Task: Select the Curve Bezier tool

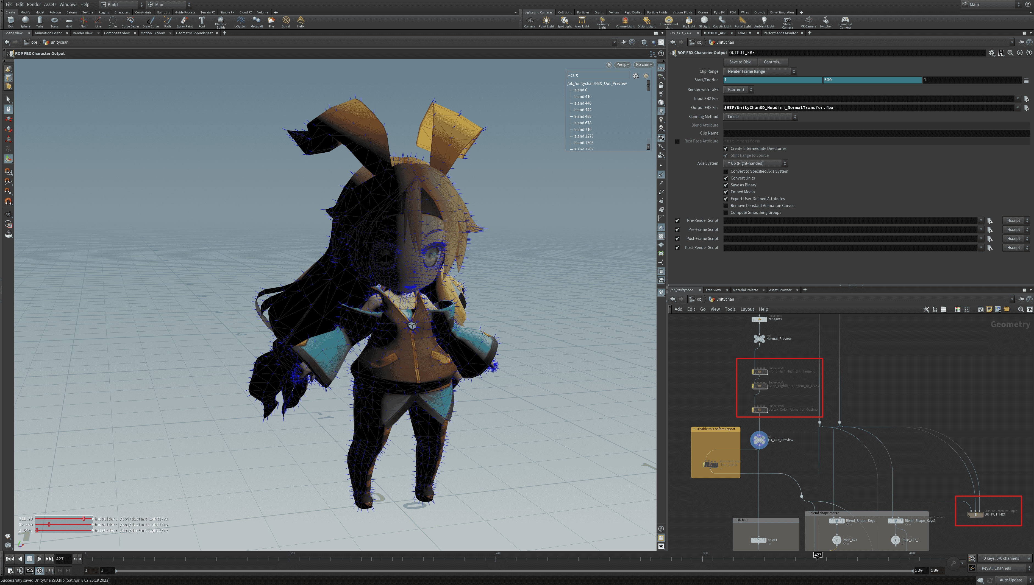Action: coord(130,22)
